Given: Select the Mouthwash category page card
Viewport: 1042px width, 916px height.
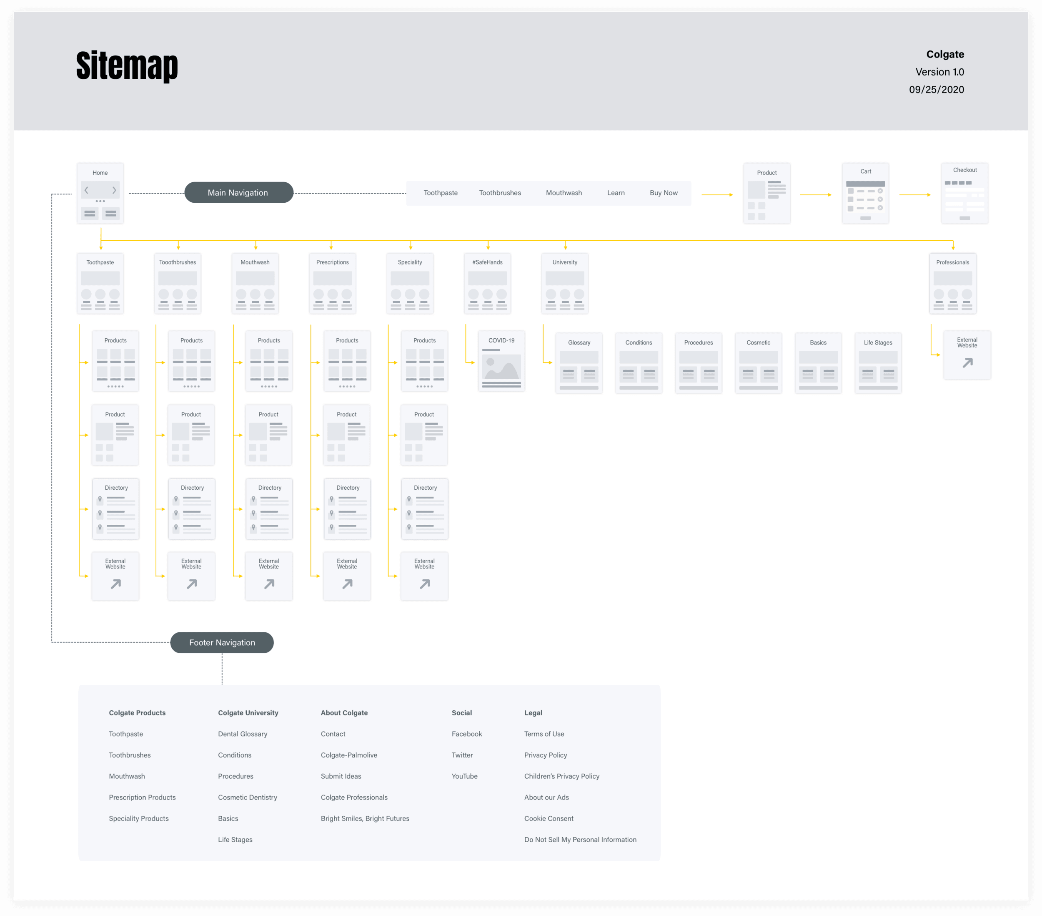Looking at the screenshot, I should click(255, 283).
